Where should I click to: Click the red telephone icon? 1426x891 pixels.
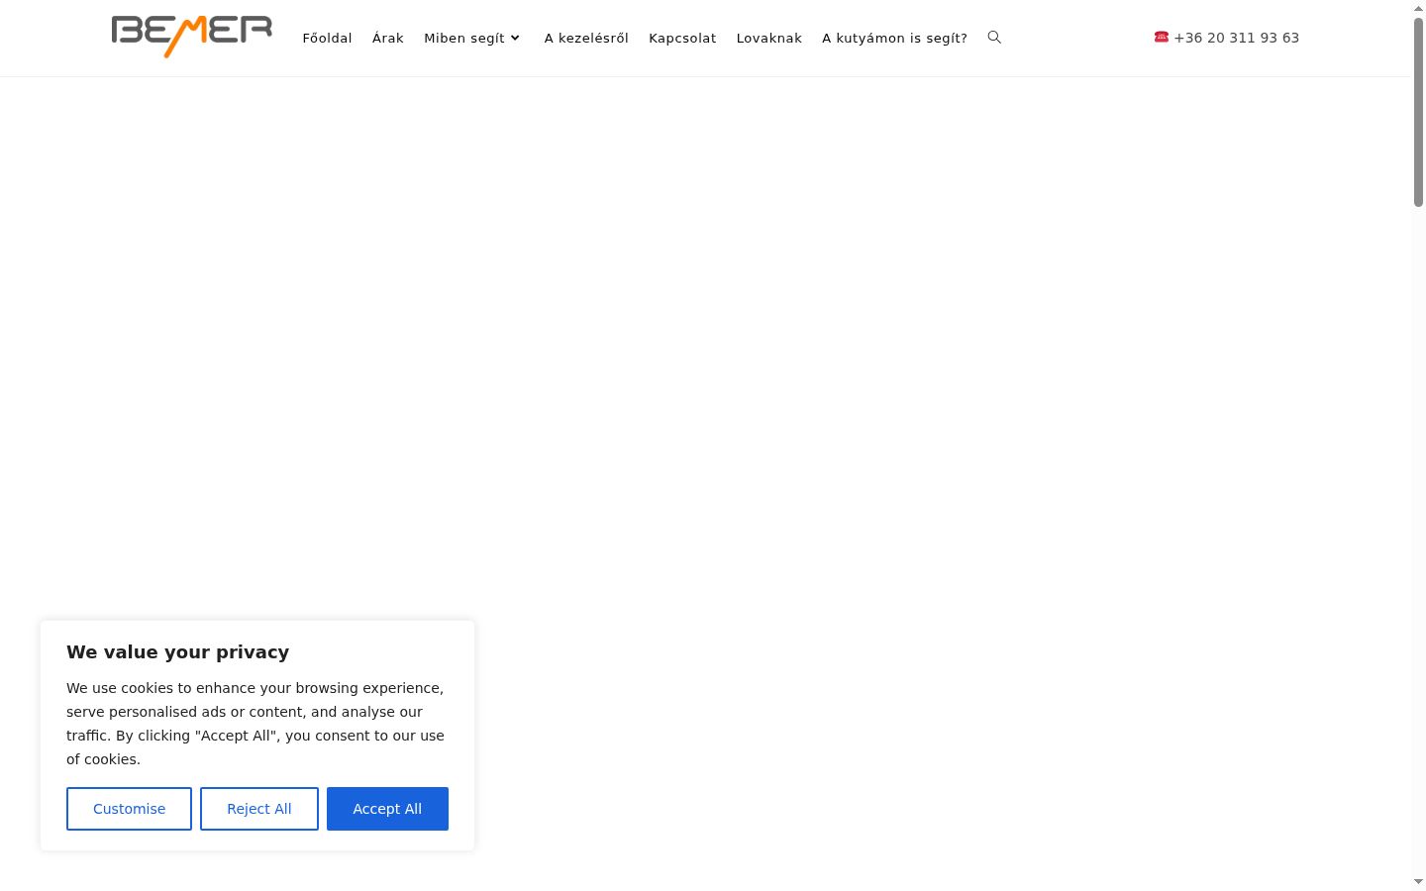pos(1162,37)
